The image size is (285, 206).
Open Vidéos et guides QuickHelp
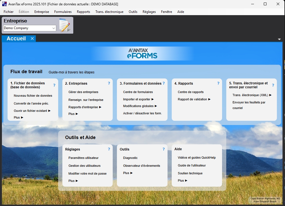pos(197,158)
